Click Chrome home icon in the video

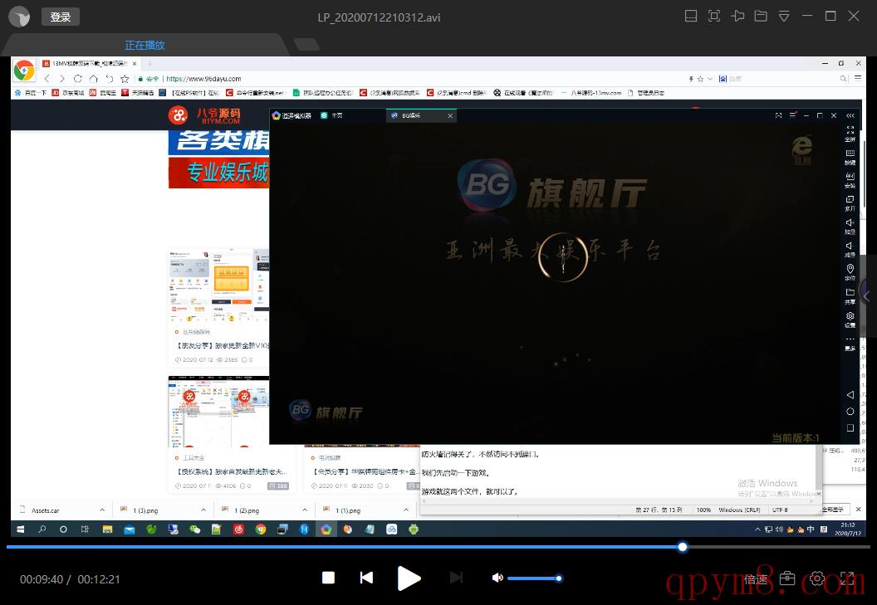point(93,79)
